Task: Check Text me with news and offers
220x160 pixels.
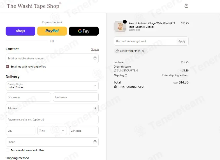Action: (x=8, y=150)
